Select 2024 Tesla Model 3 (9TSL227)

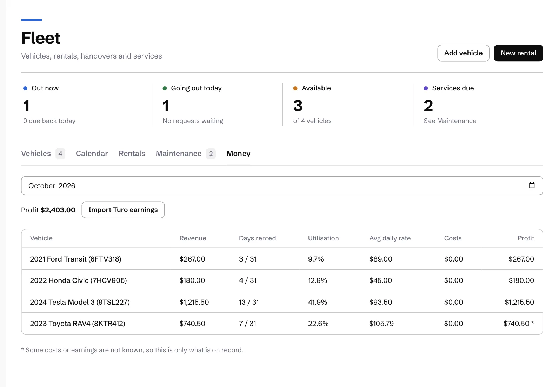(x=282, y=302)
